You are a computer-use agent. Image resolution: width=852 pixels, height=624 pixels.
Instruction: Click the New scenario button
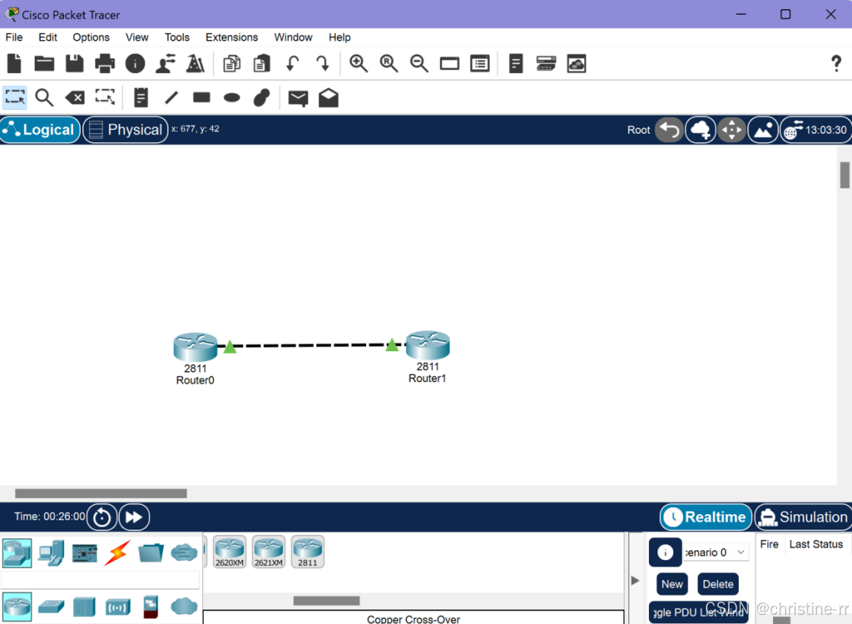tap(672, 584)
